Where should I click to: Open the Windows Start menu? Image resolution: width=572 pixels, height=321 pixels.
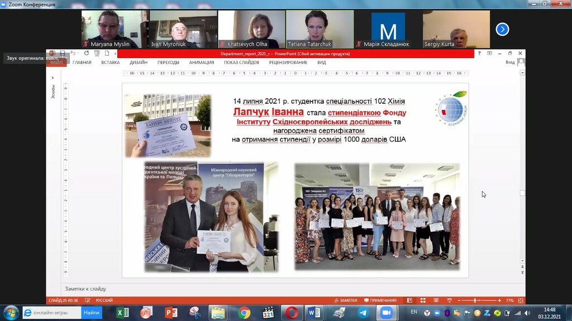pos(11,313)
